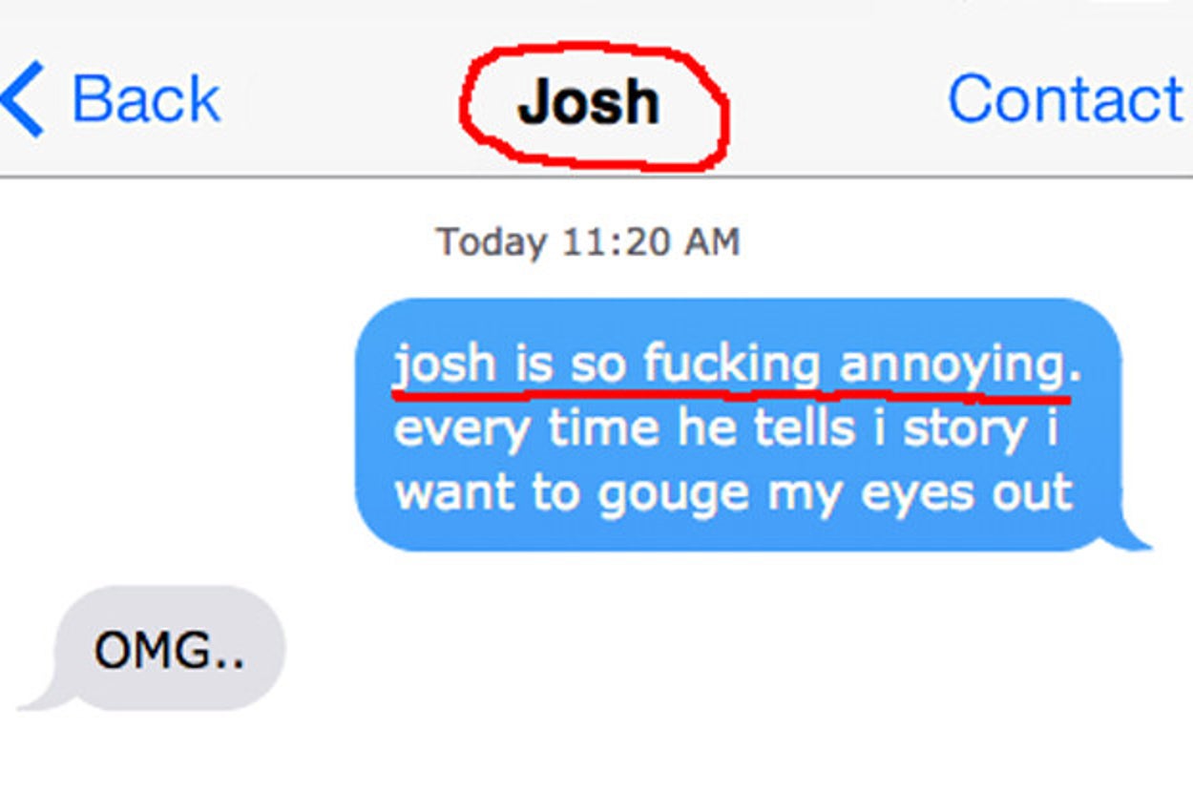Click the Back label text
The image size is (1193, 792).
(146, 99)
